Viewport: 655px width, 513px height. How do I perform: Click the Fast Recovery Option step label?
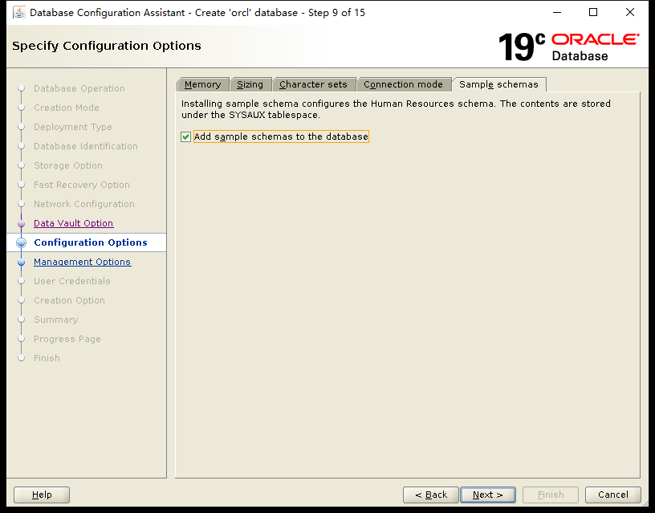tap(82, 185)
